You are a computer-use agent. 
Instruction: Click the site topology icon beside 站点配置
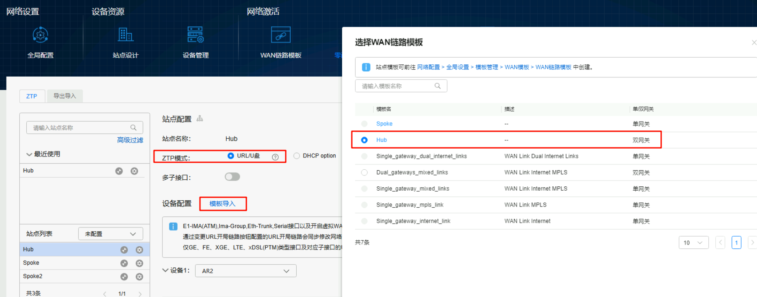point(200,119)
